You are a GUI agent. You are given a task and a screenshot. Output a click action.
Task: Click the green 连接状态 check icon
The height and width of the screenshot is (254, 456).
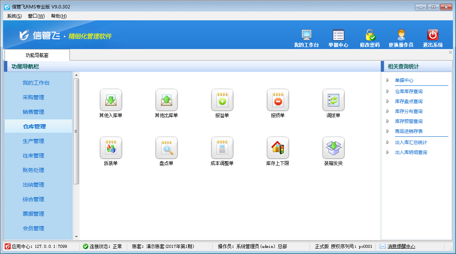point(86,246)
